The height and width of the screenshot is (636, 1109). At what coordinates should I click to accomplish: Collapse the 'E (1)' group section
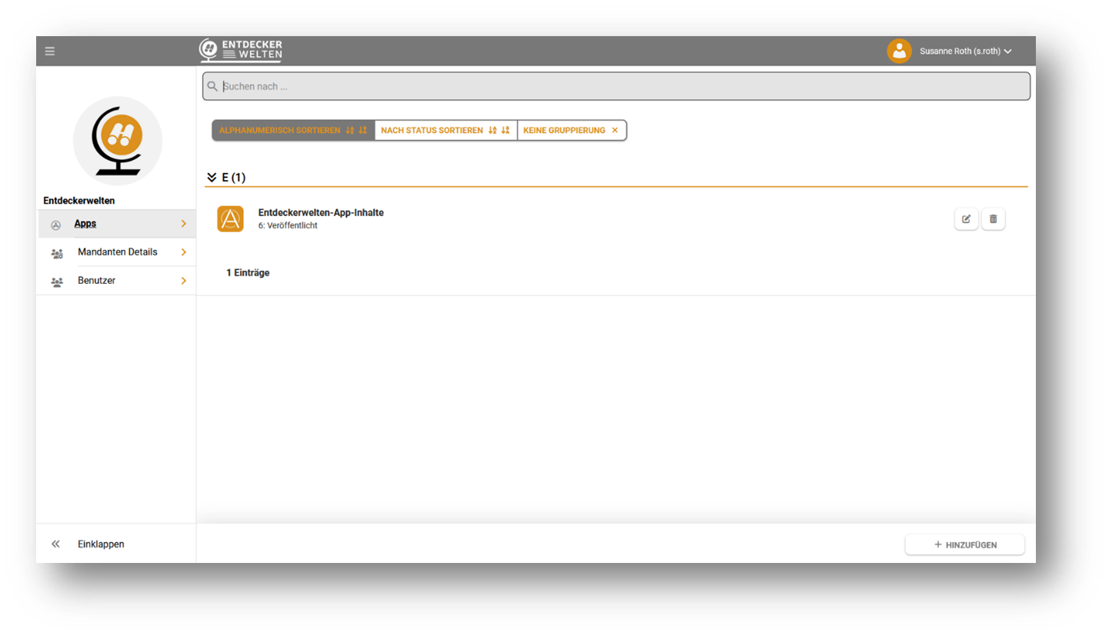point(212,178)
